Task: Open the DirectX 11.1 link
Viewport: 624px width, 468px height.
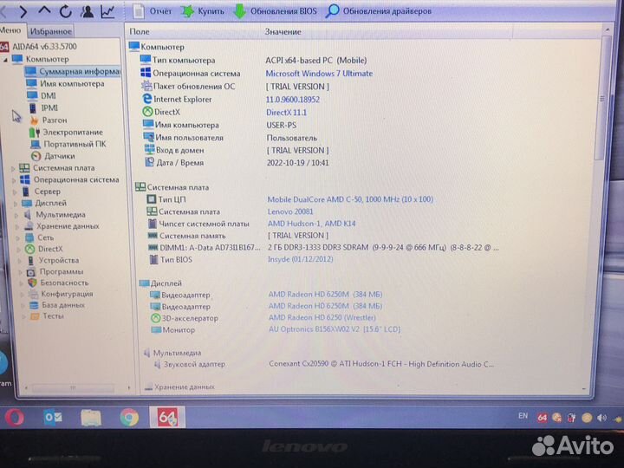Action: (287, 113)
